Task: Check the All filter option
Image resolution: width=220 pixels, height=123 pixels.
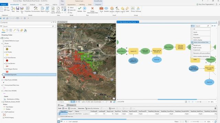Action: coord(192,29)
